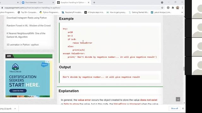The width and height of the screenshot is (202, 113).
Task: Close the downloads bar
Action: click(x=183, y=109)
